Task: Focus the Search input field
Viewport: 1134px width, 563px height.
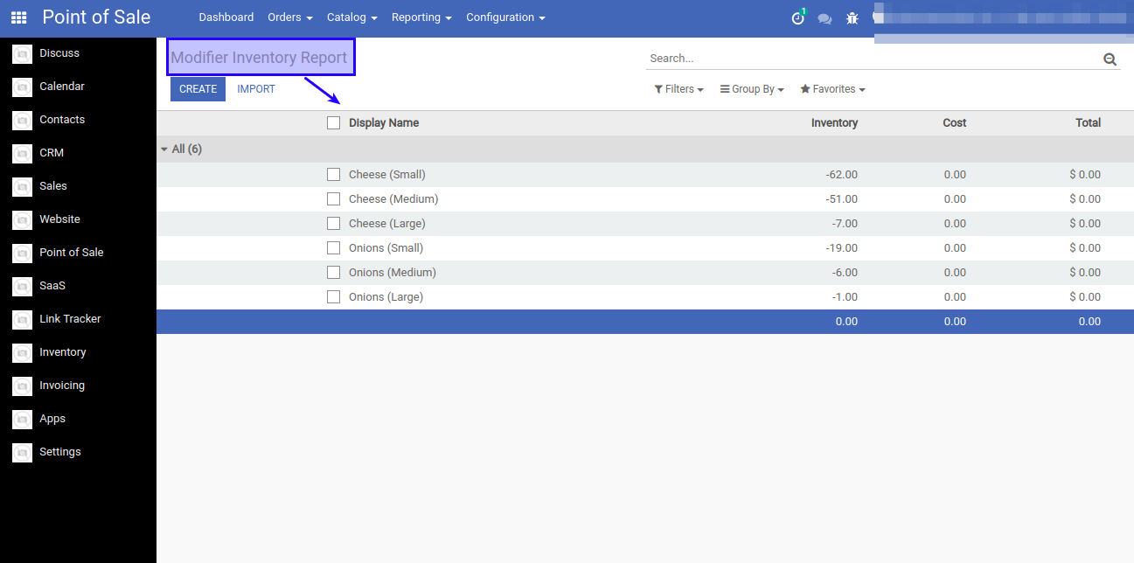Action: click(x=873, y=59)
